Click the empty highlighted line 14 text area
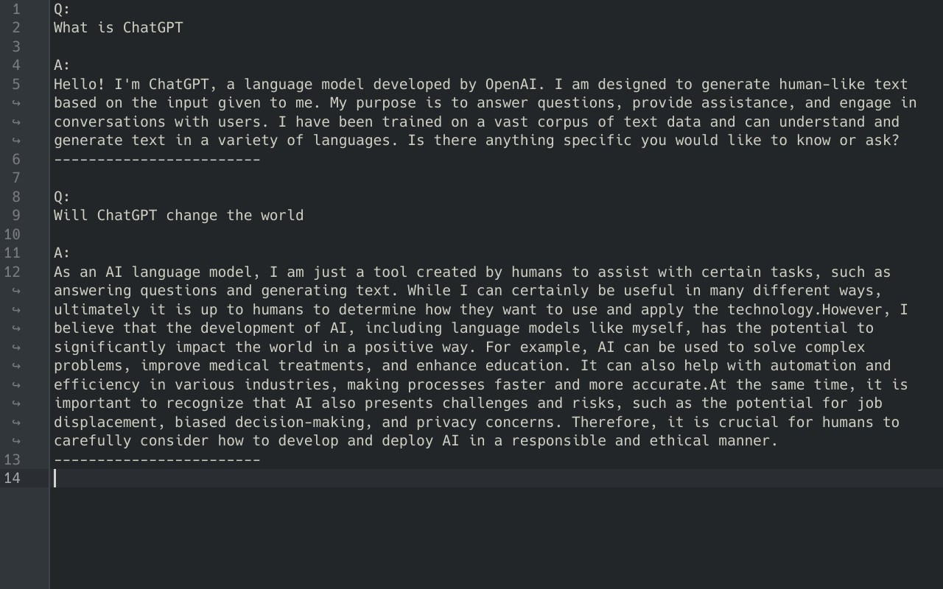The height and width of the screenshot is (589, 943). tap(442, 479)
